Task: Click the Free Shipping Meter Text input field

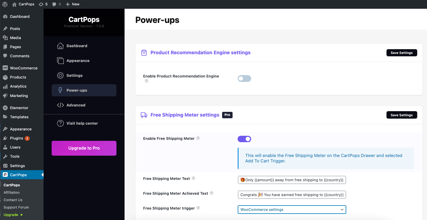Action: (291, 180)
